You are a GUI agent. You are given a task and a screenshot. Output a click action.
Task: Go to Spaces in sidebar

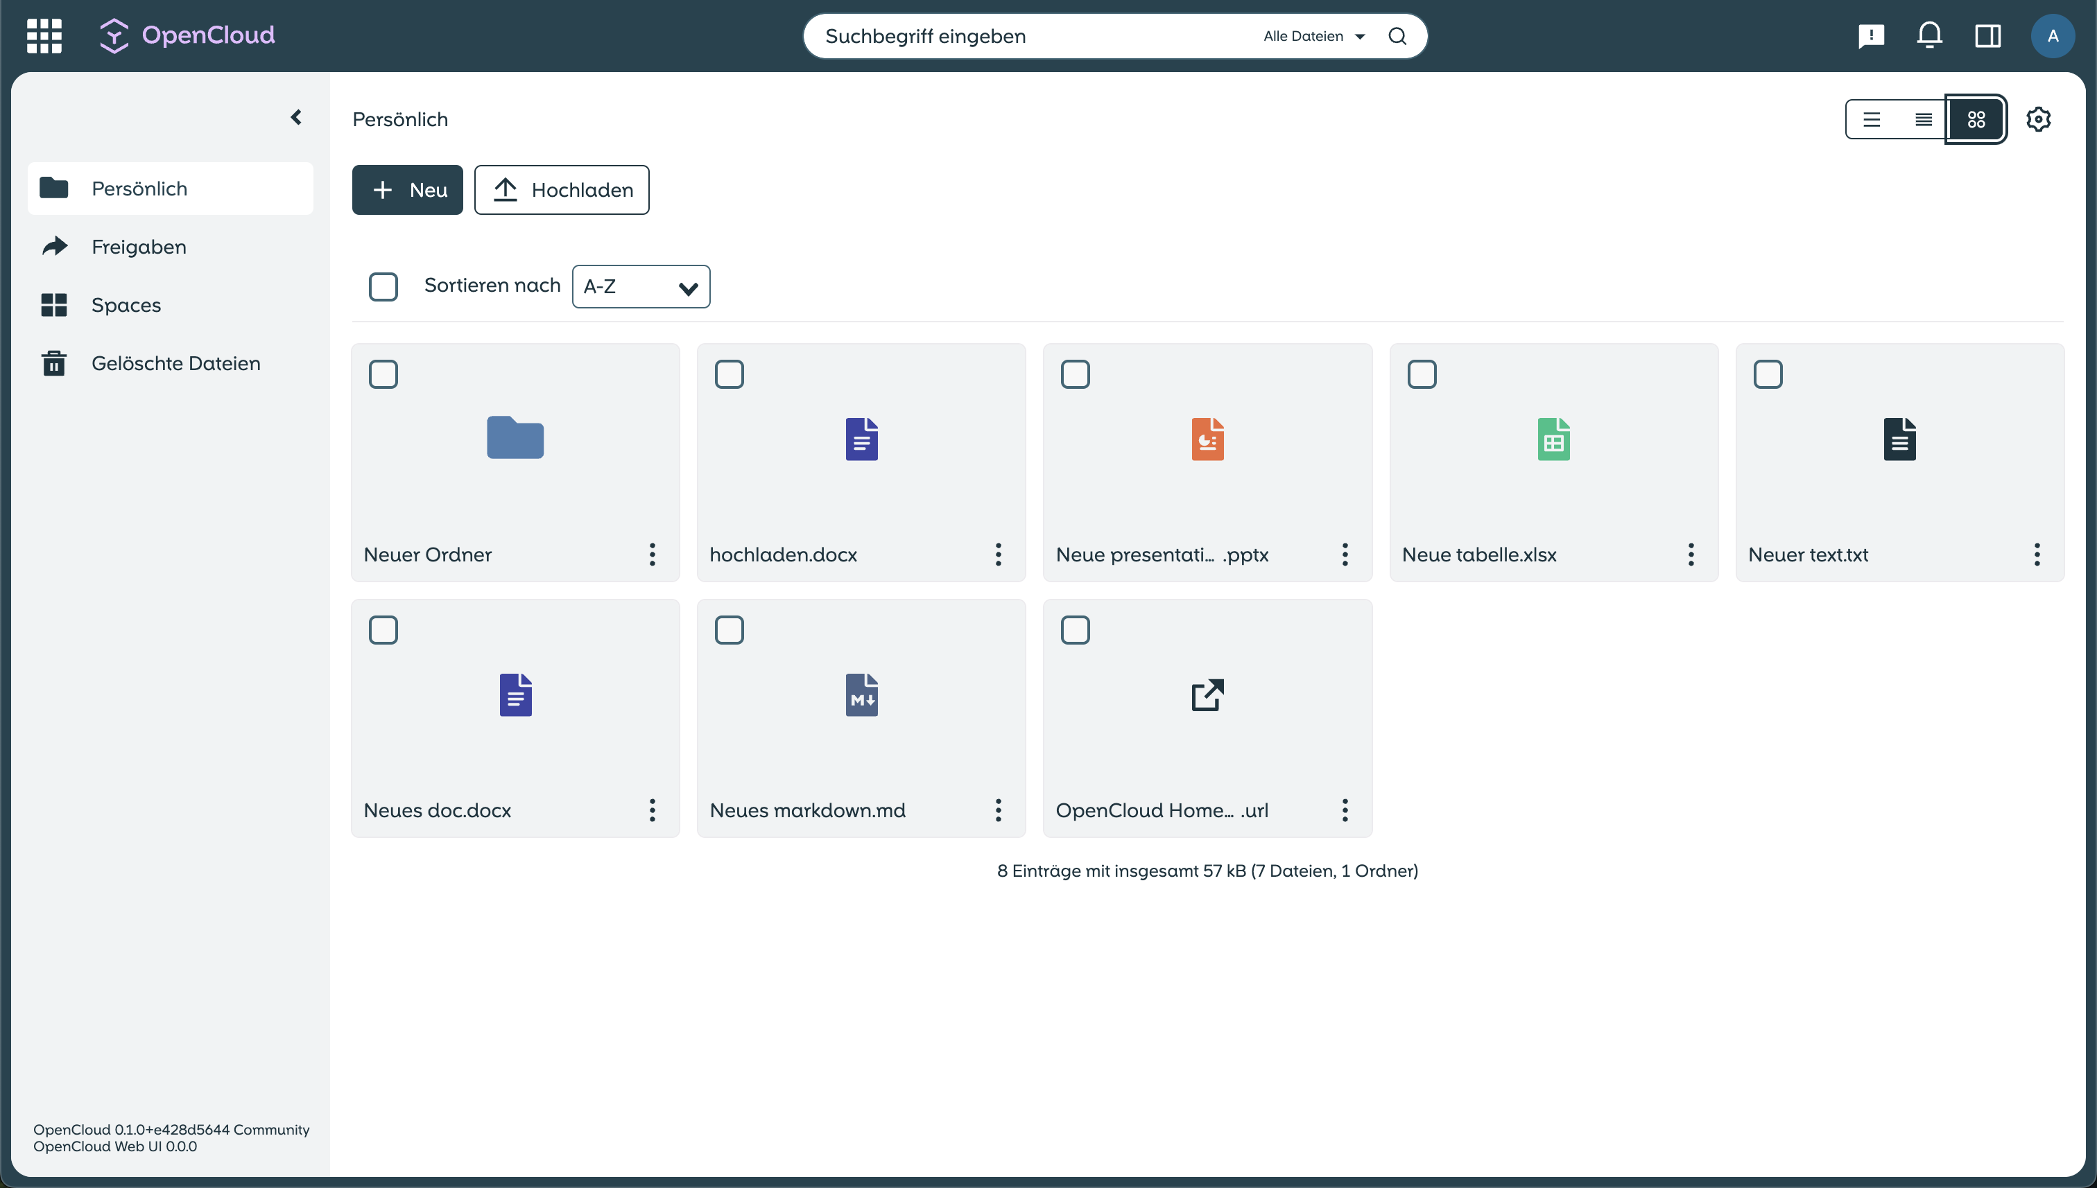pyautogui.click(x=170, y=305)
